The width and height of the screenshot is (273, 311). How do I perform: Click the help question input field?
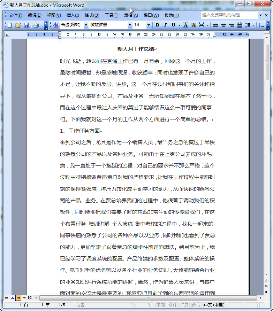click(x=230, y=15)
